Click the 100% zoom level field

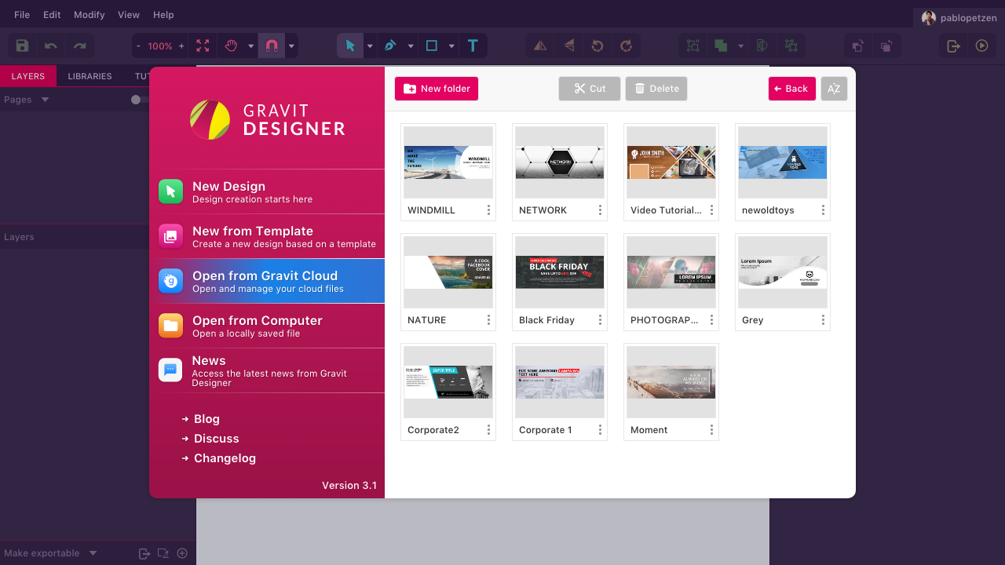tap(160, 46)
